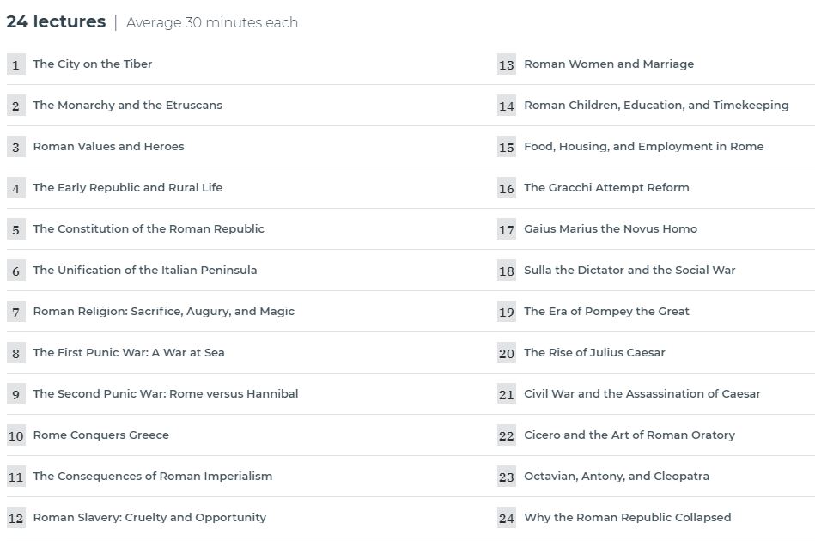Select Cicero and the Art of Roman Oratory
The image size is (815, 541).
(629, 435)
